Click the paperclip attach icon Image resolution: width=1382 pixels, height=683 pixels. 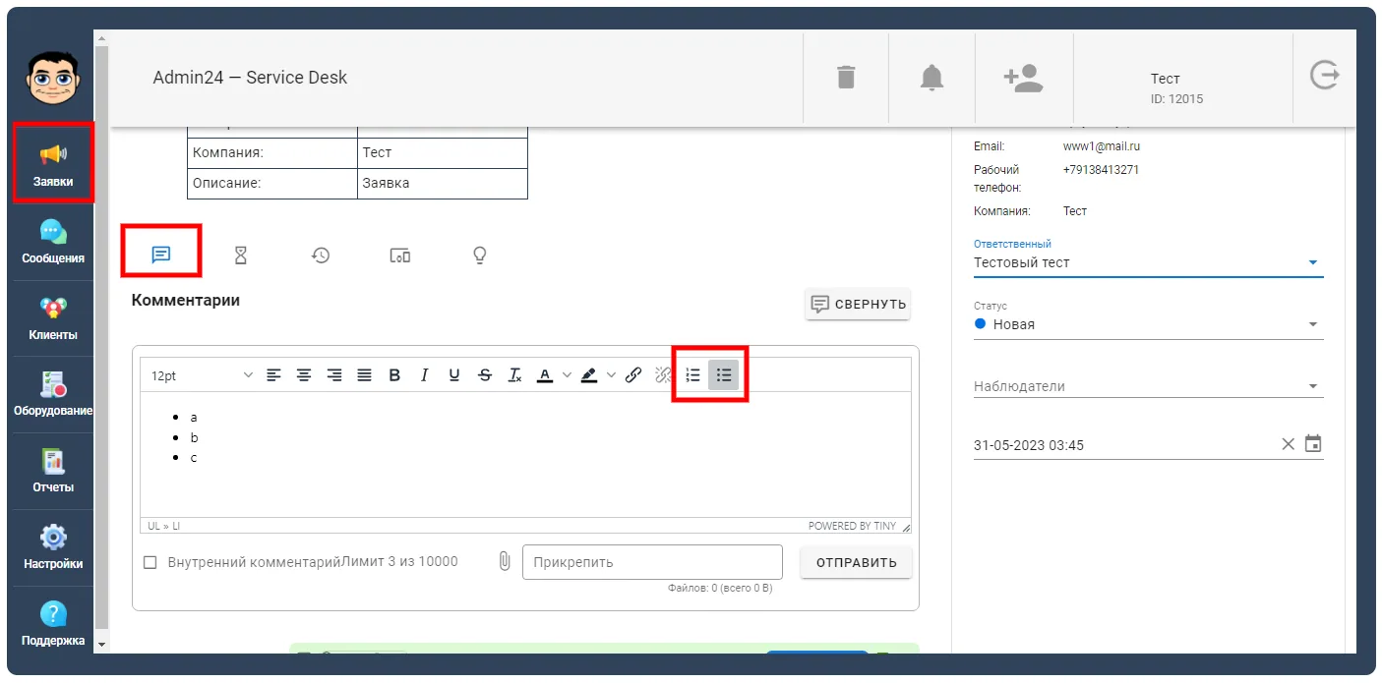505,561
